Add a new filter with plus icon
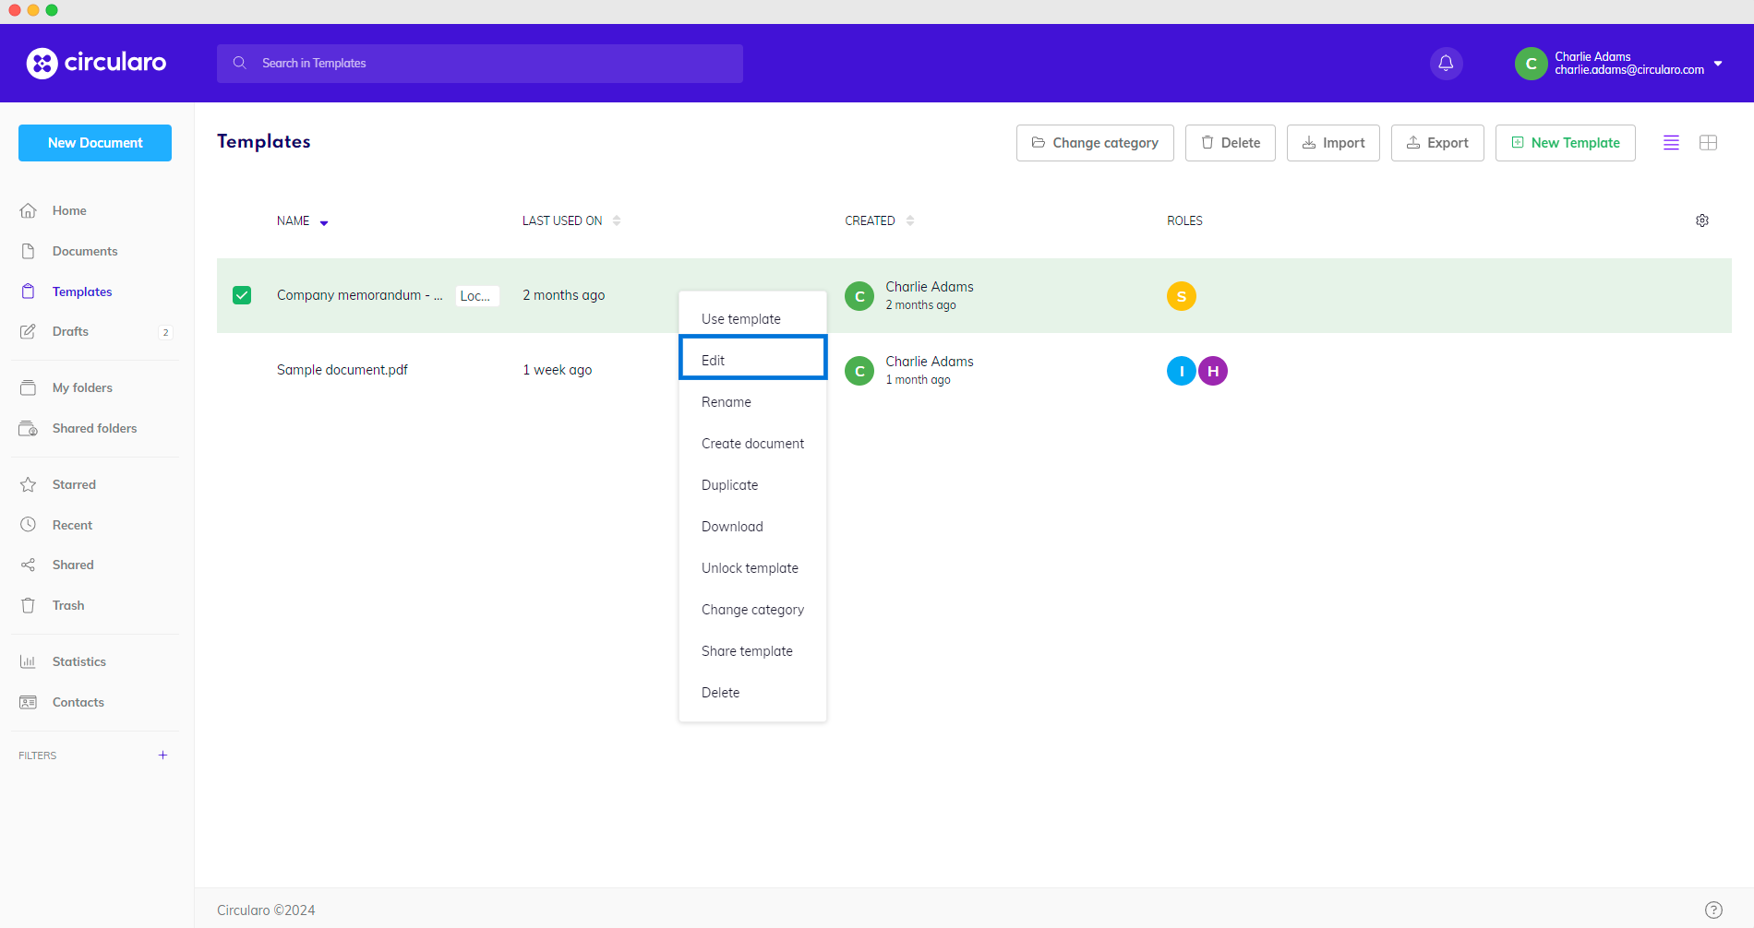This screenshot has height=928, width=1754. click(x=162, y=755)
